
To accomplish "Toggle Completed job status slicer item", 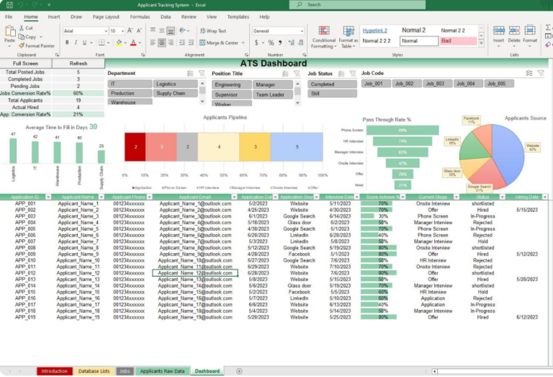I will coord(332,84).
